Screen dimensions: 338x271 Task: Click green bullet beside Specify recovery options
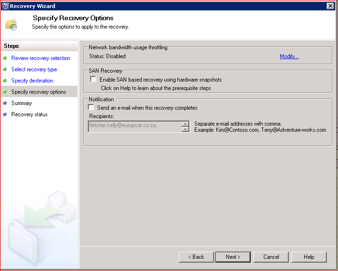5,92
